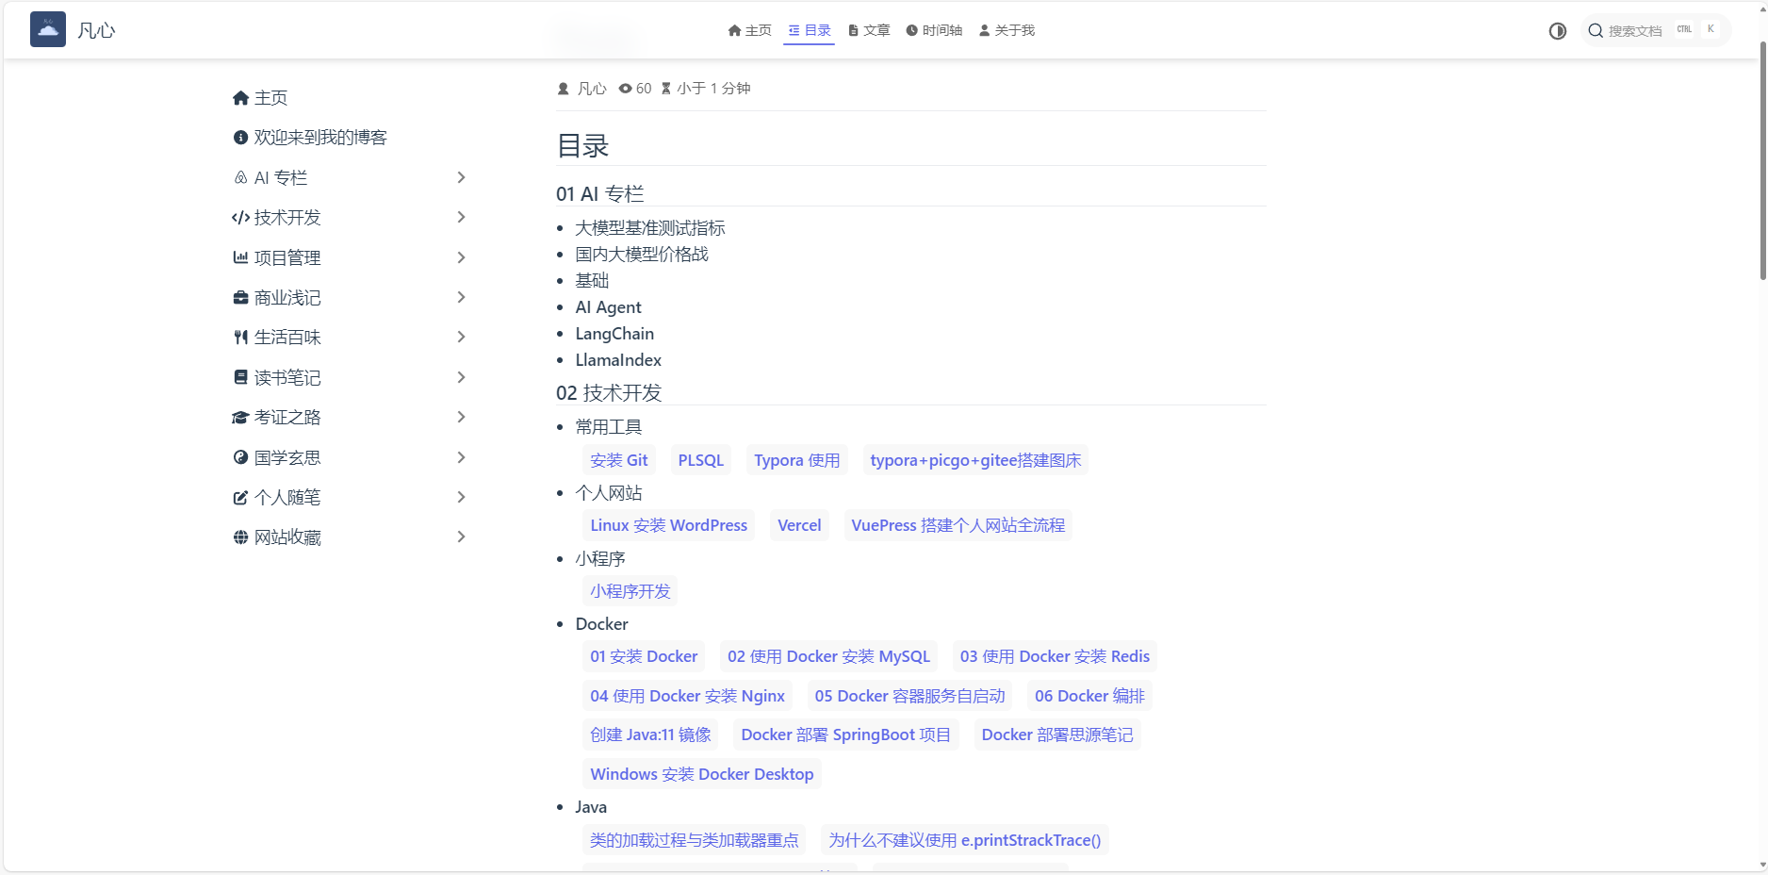Open Docker 部署思源笔记 link
The image size is (1768, 875).
coord(1057,735)
